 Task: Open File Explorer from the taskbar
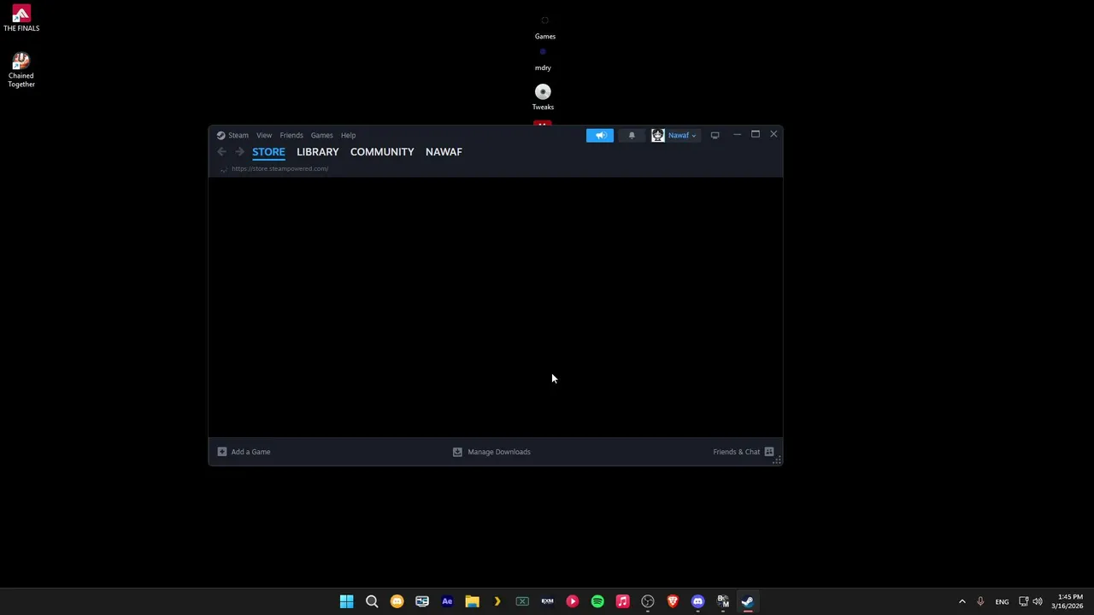[472, 601]
